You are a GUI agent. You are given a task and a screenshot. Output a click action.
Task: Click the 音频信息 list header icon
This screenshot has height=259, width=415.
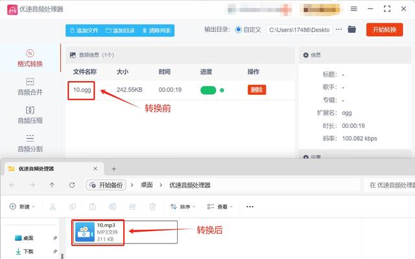pyautogui.click(x=73, y=55)
